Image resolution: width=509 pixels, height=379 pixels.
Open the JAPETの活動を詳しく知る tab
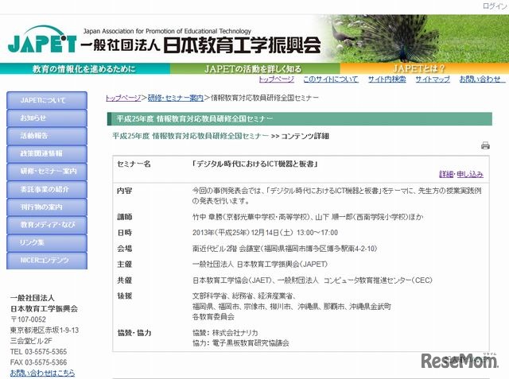point(253,69)
